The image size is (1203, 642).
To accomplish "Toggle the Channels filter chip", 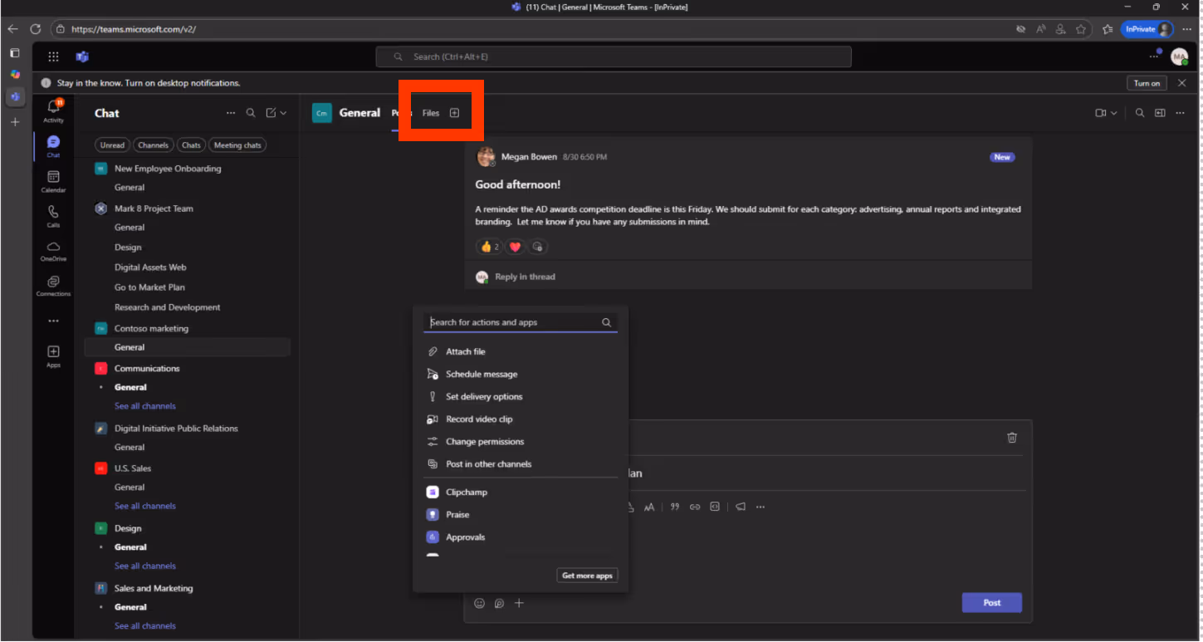I will [x=153, y=145].
